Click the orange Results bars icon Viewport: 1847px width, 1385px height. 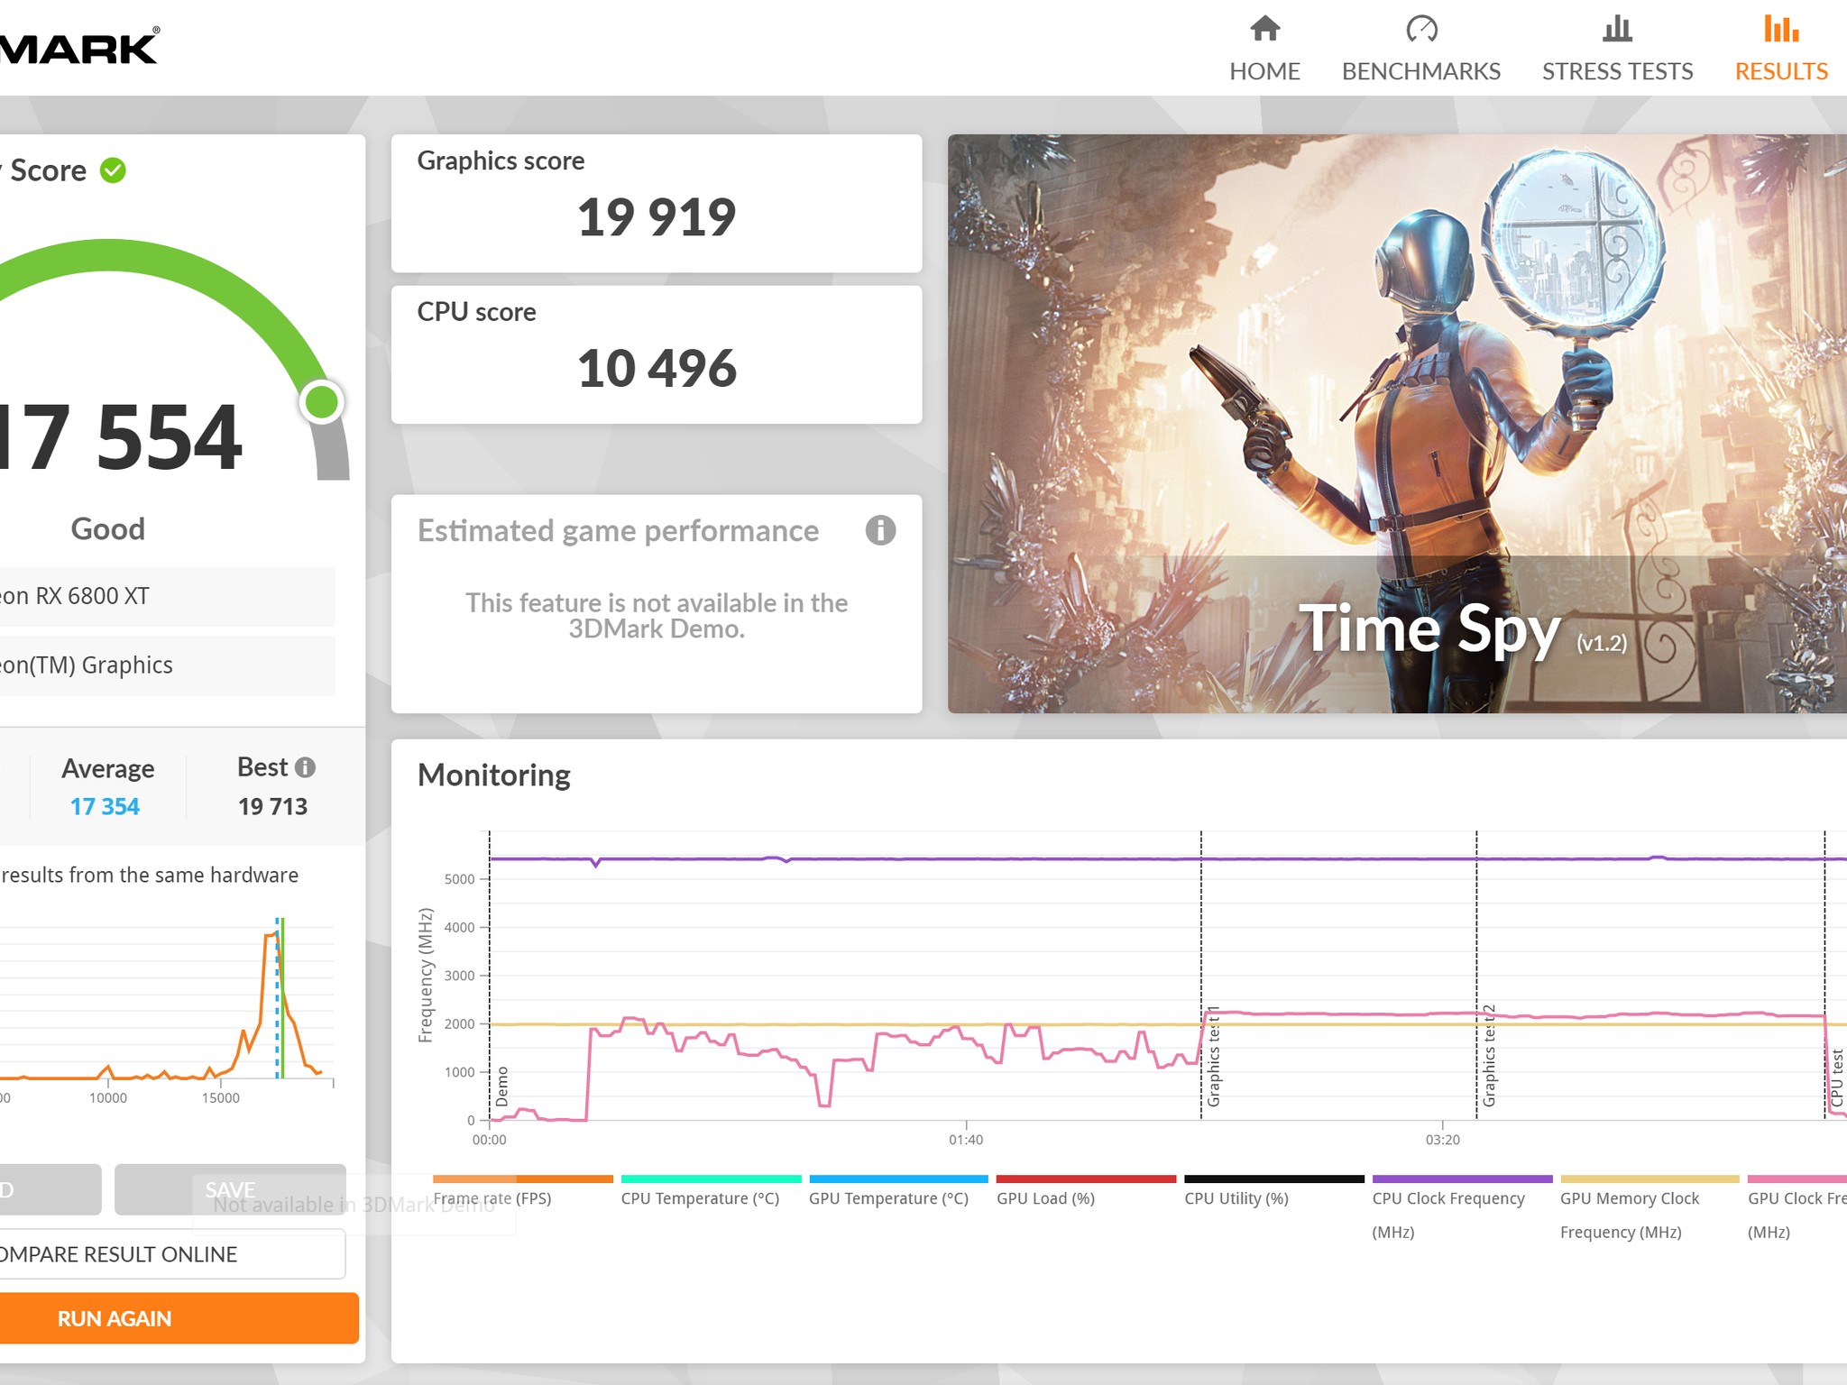1781,29
